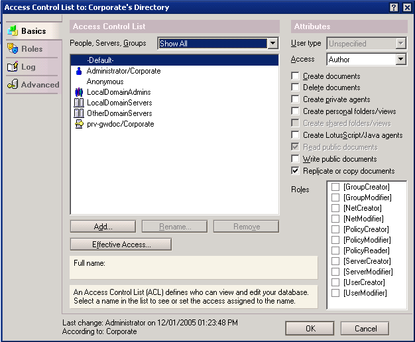Check the [PolicyModifier] role

pyautogui.click(x=335, y=240)
